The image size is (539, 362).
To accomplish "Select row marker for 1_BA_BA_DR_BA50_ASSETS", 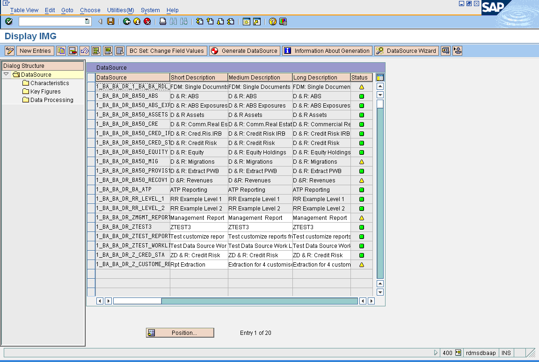I will (x=91, y=115).
